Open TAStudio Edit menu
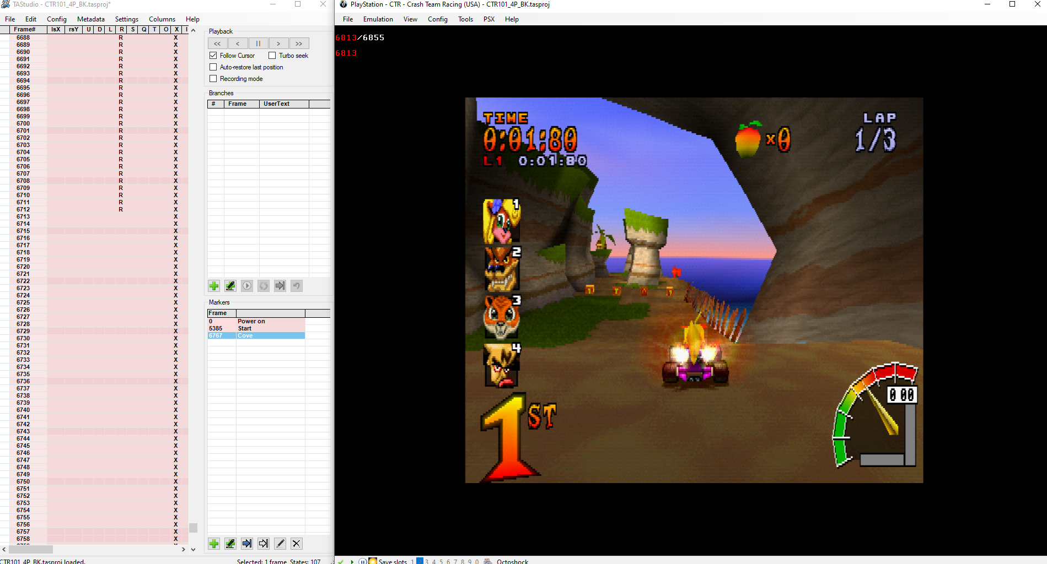The image size is (1047, 564). pyautogui.click(x=31, y=19)
